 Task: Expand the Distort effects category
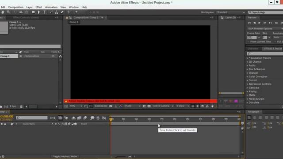(248, 80)
